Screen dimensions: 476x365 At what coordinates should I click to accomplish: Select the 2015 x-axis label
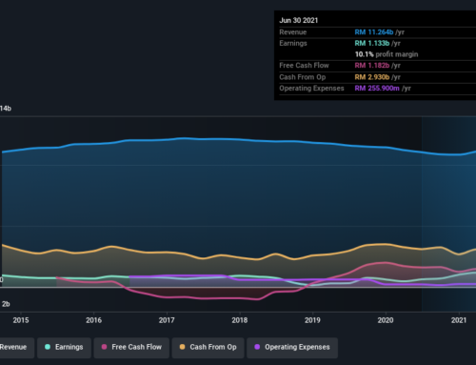(x=21, y=320)
